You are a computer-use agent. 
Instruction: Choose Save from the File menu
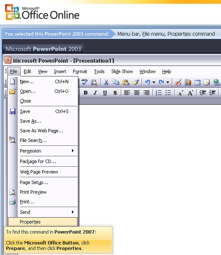click(x=43, y=111)
